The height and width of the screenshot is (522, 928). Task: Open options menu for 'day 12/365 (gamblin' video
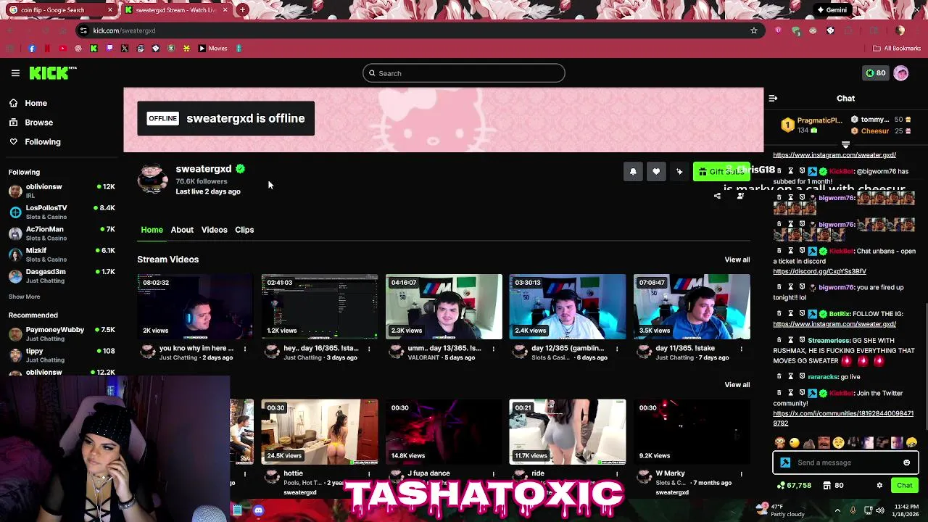pos(617,349)
